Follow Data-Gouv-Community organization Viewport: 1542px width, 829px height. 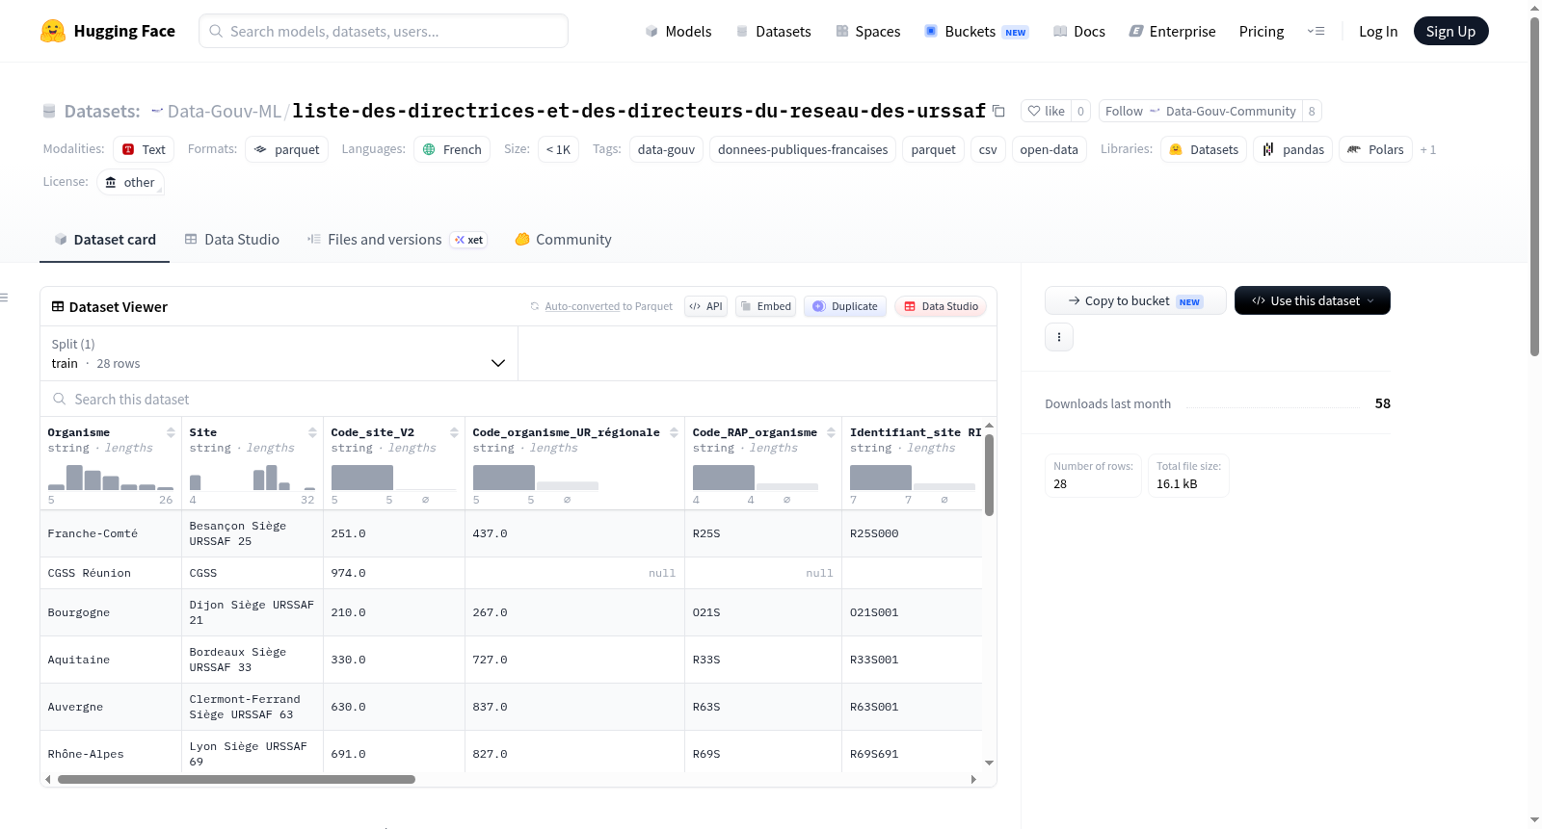[1200, 112]
